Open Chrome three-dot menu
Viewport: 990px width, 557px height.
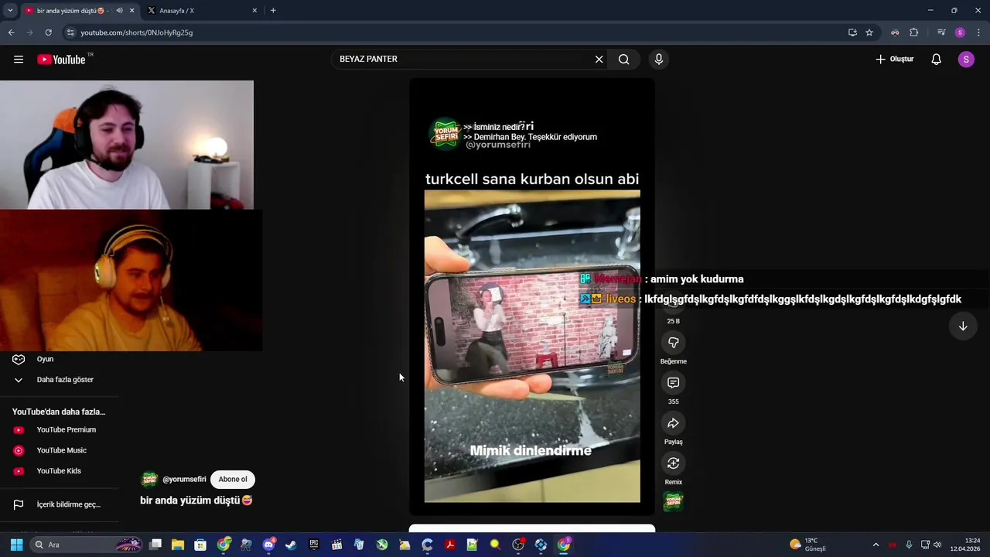point(978,32)
